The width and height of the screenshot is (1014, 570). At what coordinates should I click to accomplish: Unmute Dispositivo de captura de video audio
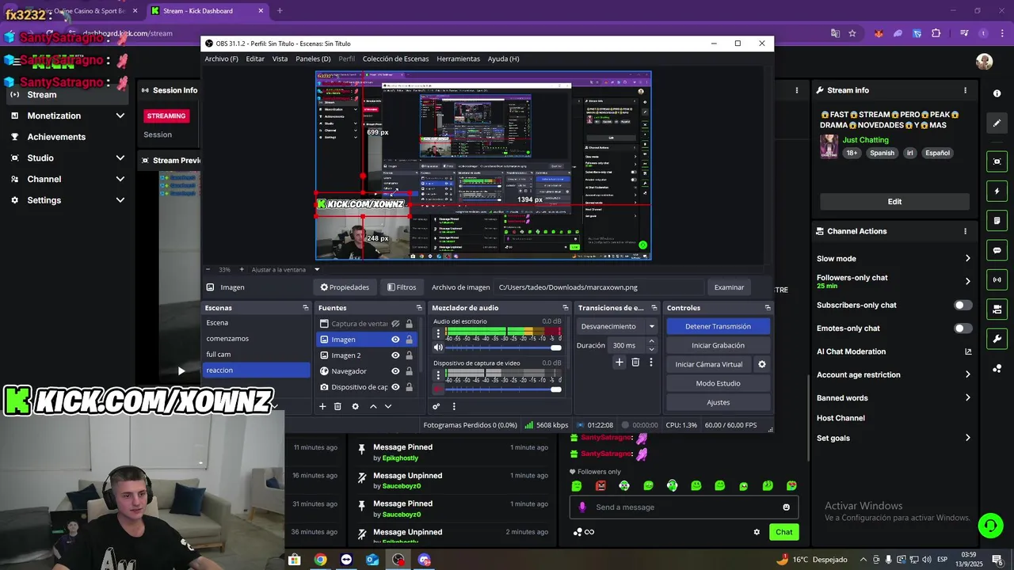[438, 389]
